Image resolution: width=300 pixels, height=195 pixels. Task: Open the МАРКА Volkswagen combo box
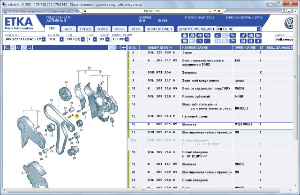click(284, 39)
